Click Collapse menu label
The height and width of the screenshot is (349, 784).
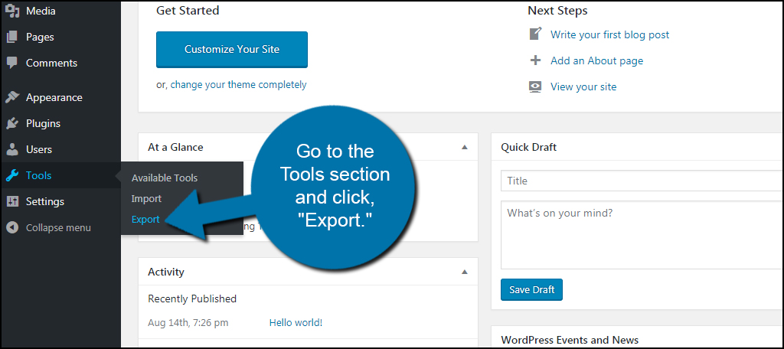click(x=58, y=227)
